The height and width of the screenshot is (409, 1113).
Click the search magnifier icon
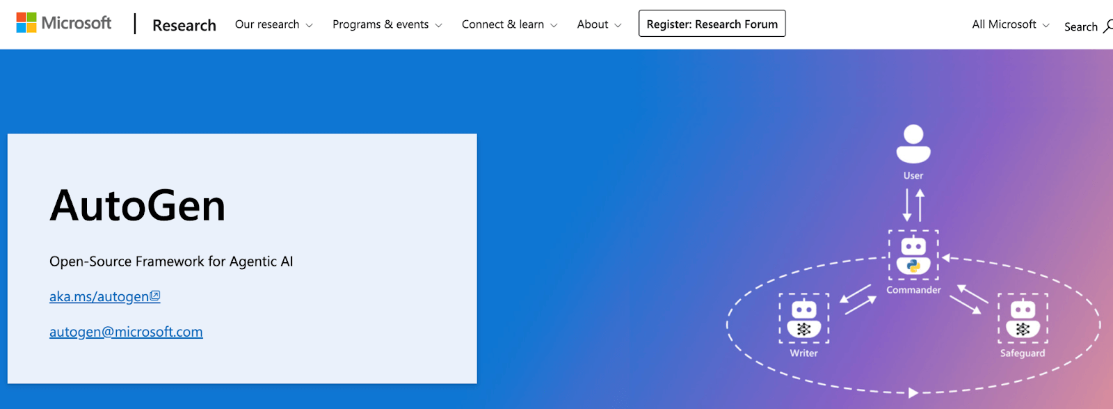1107,26
